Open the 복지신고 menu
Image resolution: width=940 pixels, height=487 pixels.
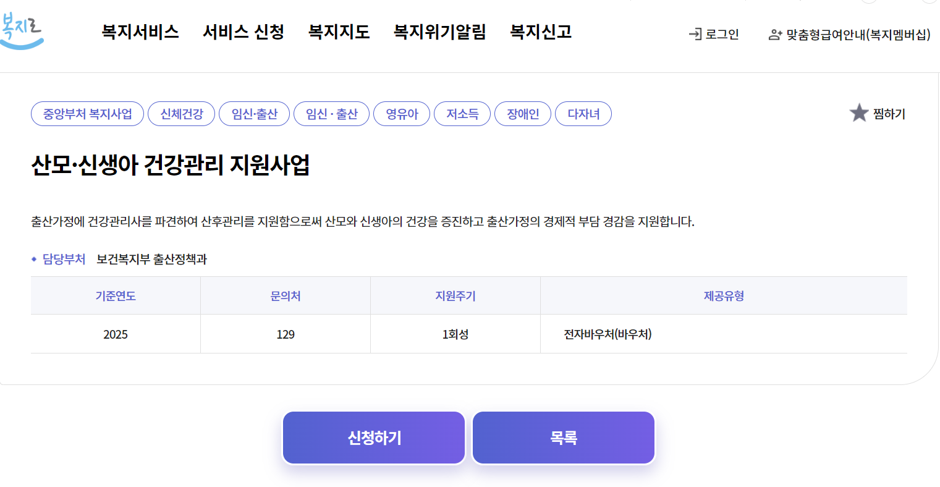click(540, 33)
